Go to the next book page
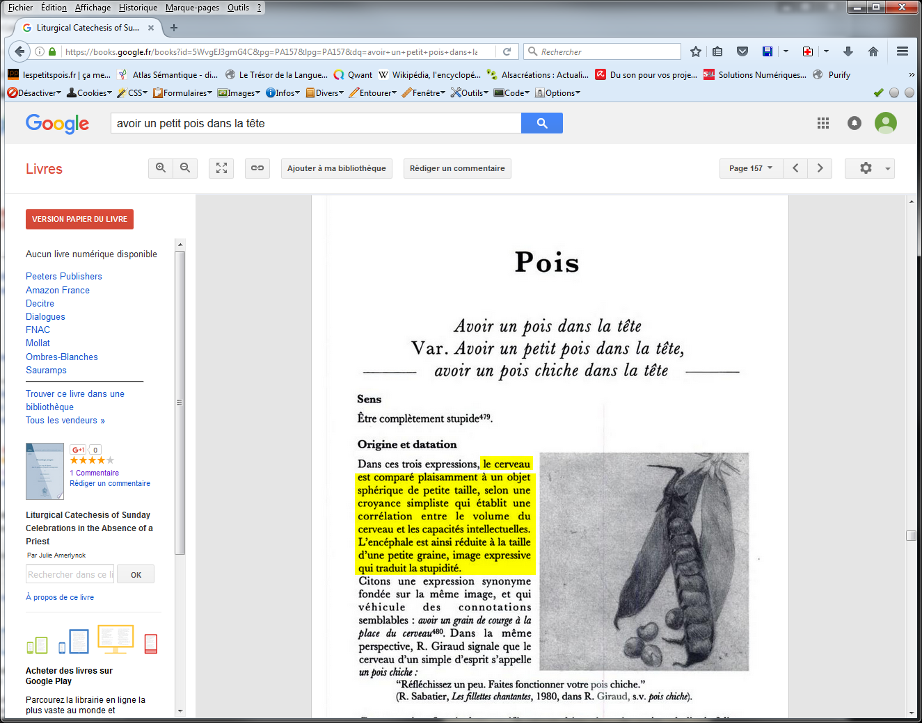This screenshot has height=723, width=922. 820,168
